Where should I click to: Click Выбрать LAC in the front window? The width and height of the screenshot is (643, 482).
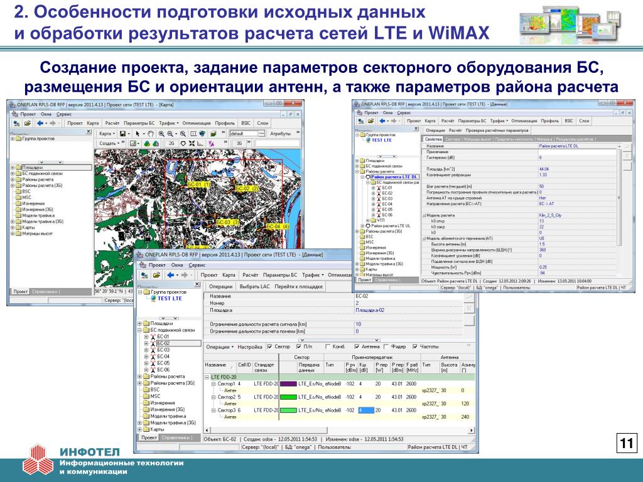(255, 286)
